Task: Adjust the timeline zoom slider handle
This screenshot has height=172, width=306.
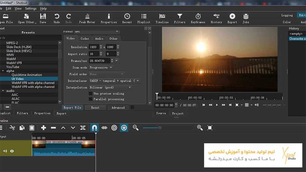Action: 160,128
